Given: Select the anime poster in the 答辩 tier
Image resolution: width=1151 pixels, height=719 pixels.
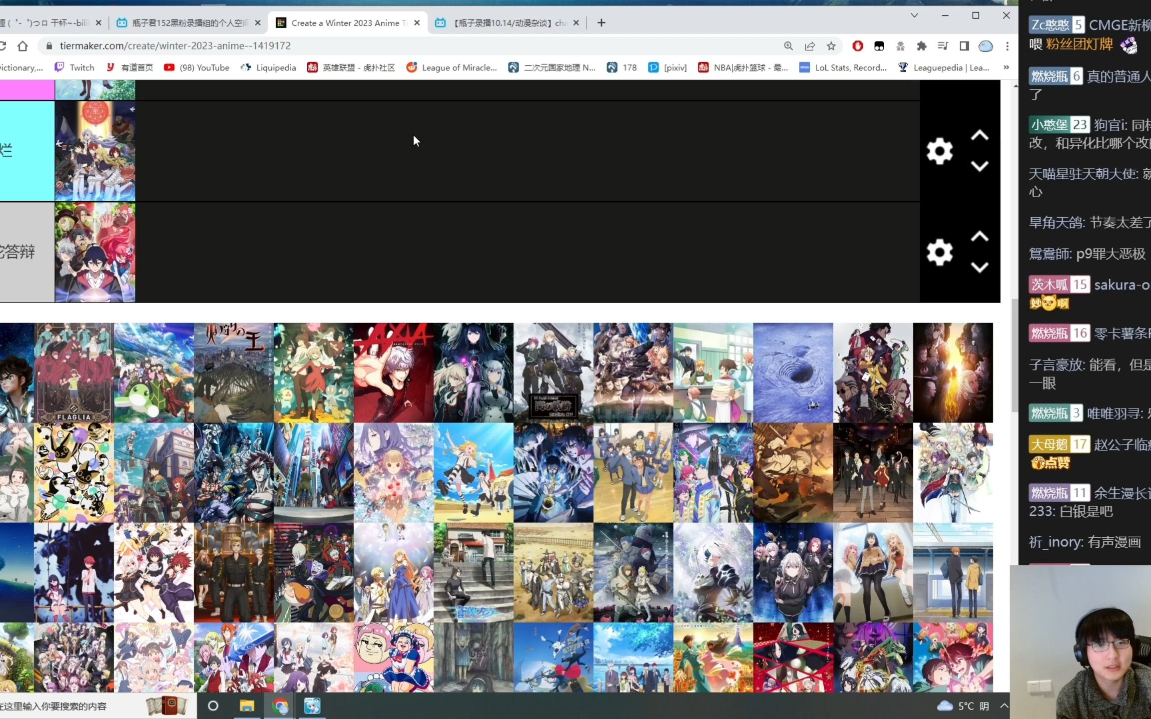Looking at the screenshot, I should [95, 252].
